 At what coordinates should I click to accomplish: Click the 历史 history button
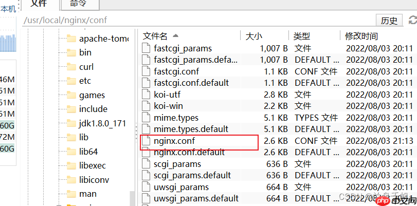(389, 21)
